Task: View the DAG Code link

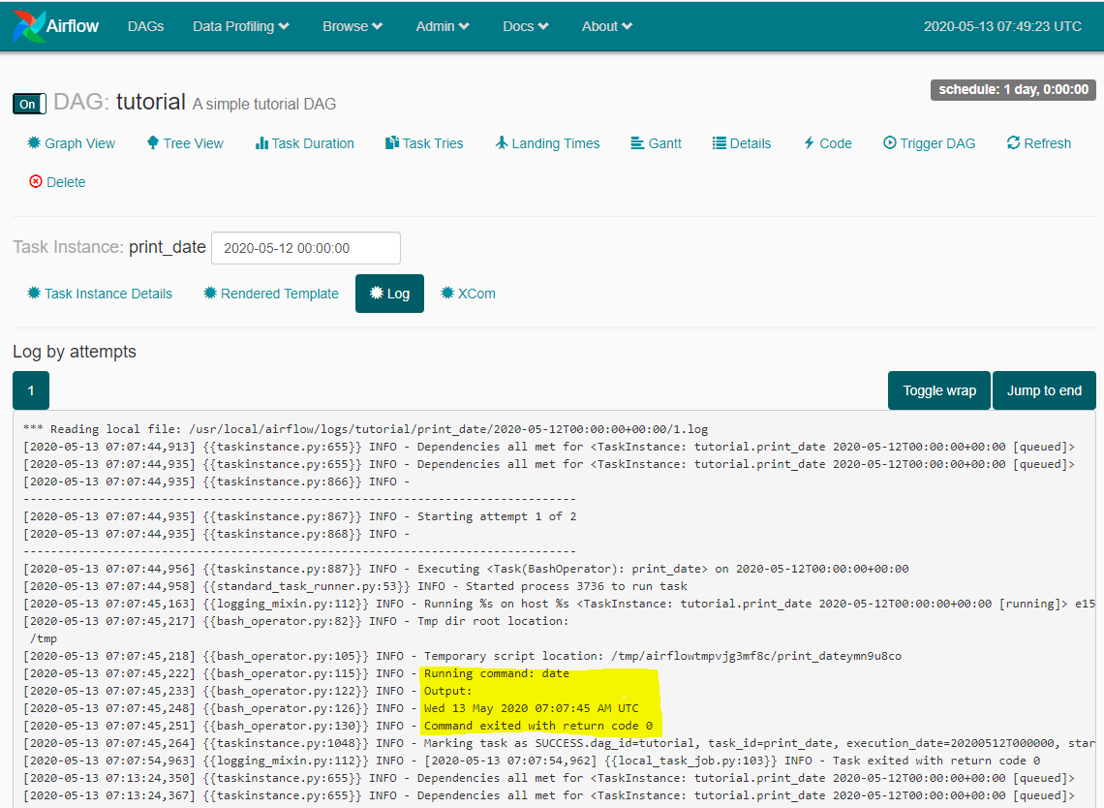Action: pos(827,143)
